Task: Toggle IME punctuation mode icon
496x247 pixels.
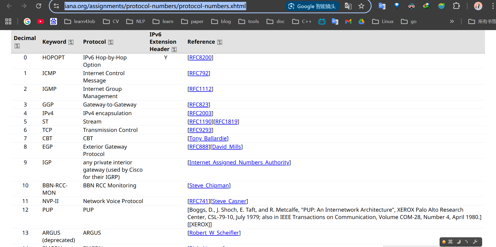Action: point(467,242)
